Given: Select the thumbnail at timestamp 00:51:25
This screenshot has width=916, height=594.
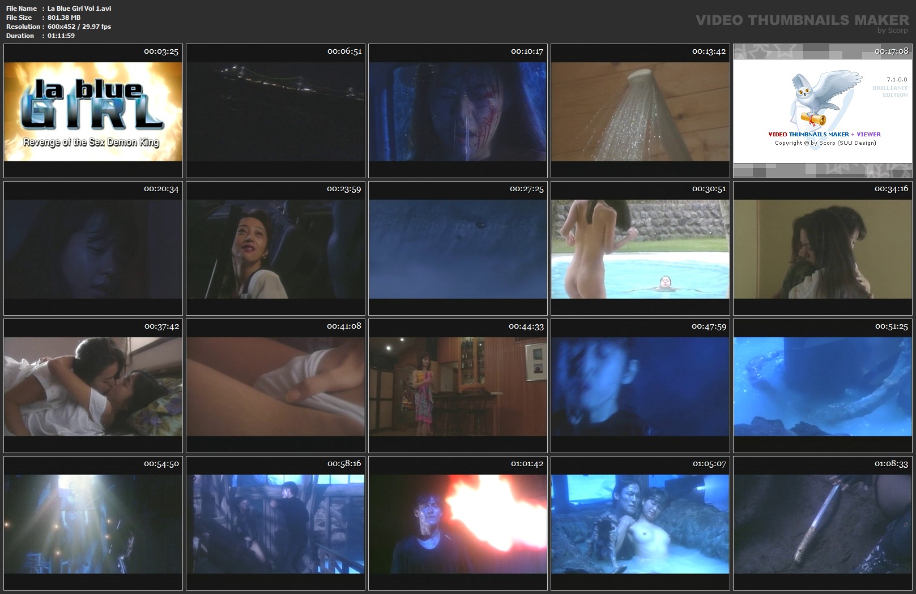Looking at the screenshot, I should coord(823,386).
